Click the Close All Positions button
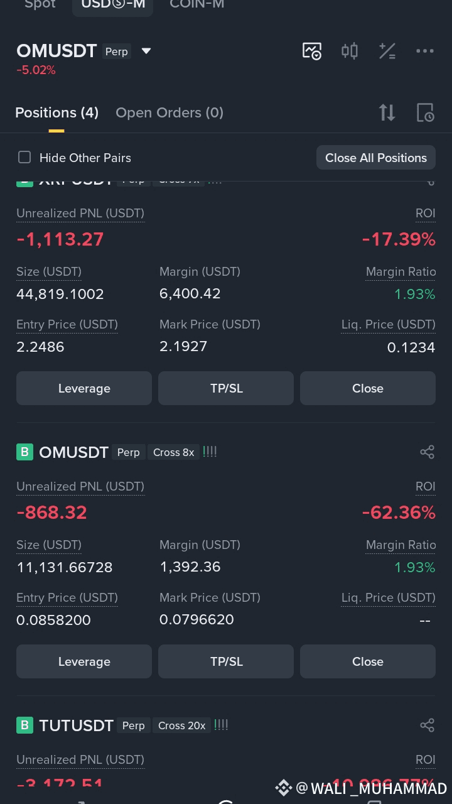 (x=376, y=158)
